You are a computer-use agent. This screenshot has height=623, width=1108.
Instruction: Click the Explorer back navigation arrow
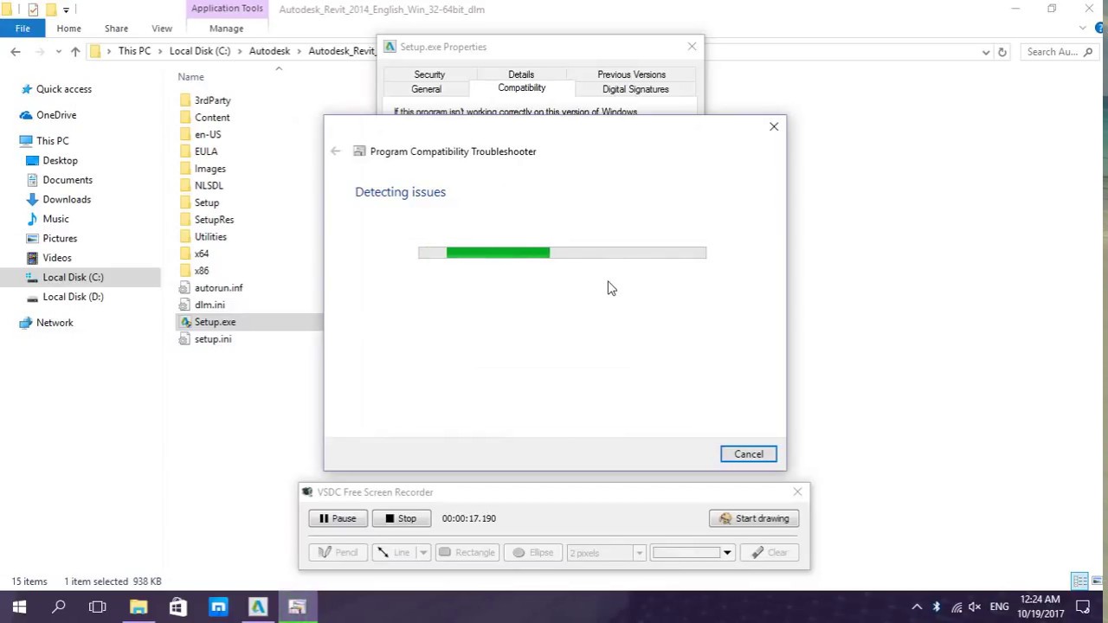[x=16, y=52]
